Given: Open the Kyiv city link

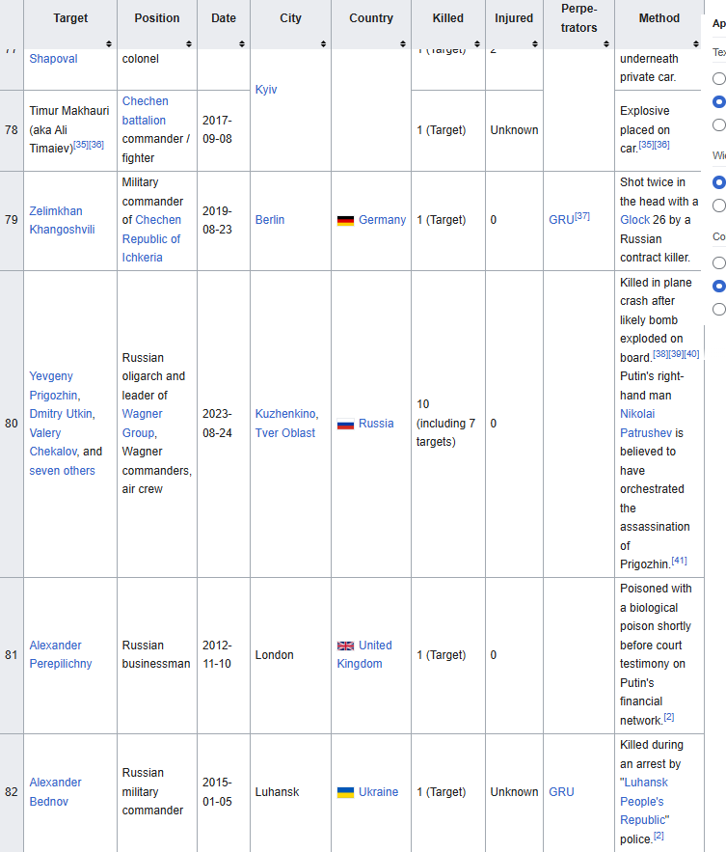Looking at the screenshot, I should click(x=266, y=90).
